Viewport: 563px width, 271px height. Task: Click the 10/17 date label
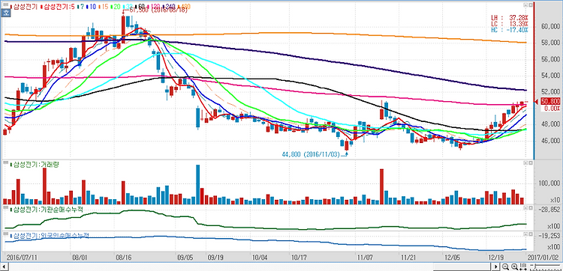(299, 258)
